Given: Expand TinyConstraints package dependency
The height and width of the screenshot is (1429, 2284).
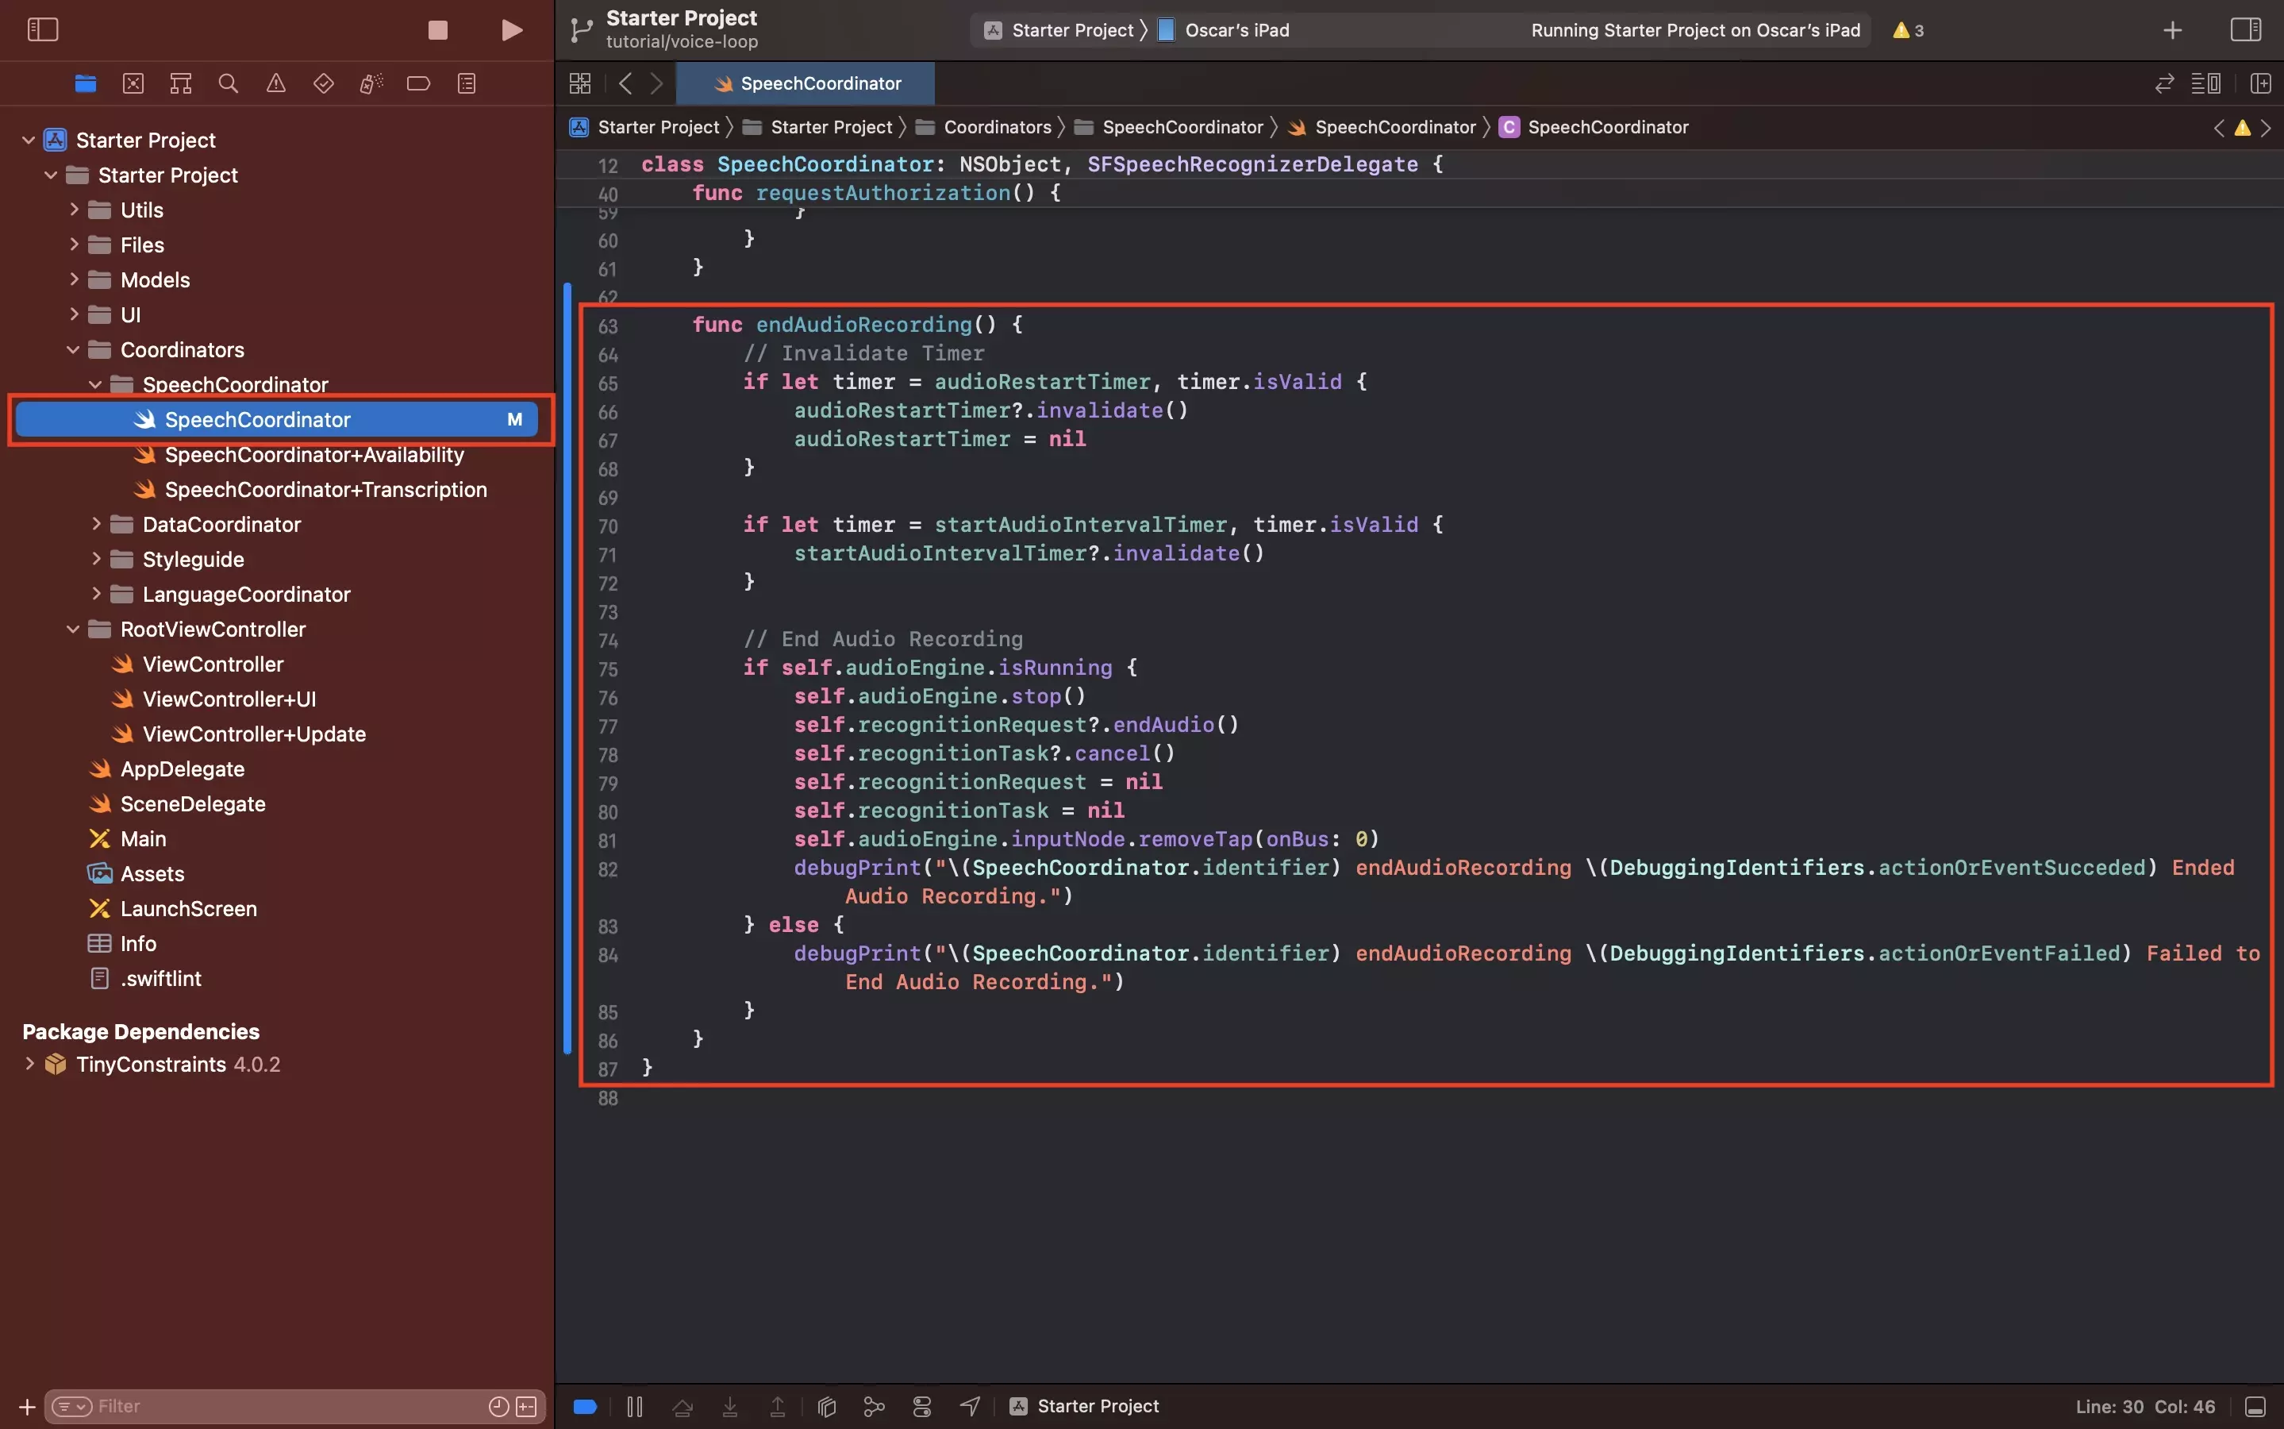Looking at the screenshot, I should click(x=29, y=1064).
